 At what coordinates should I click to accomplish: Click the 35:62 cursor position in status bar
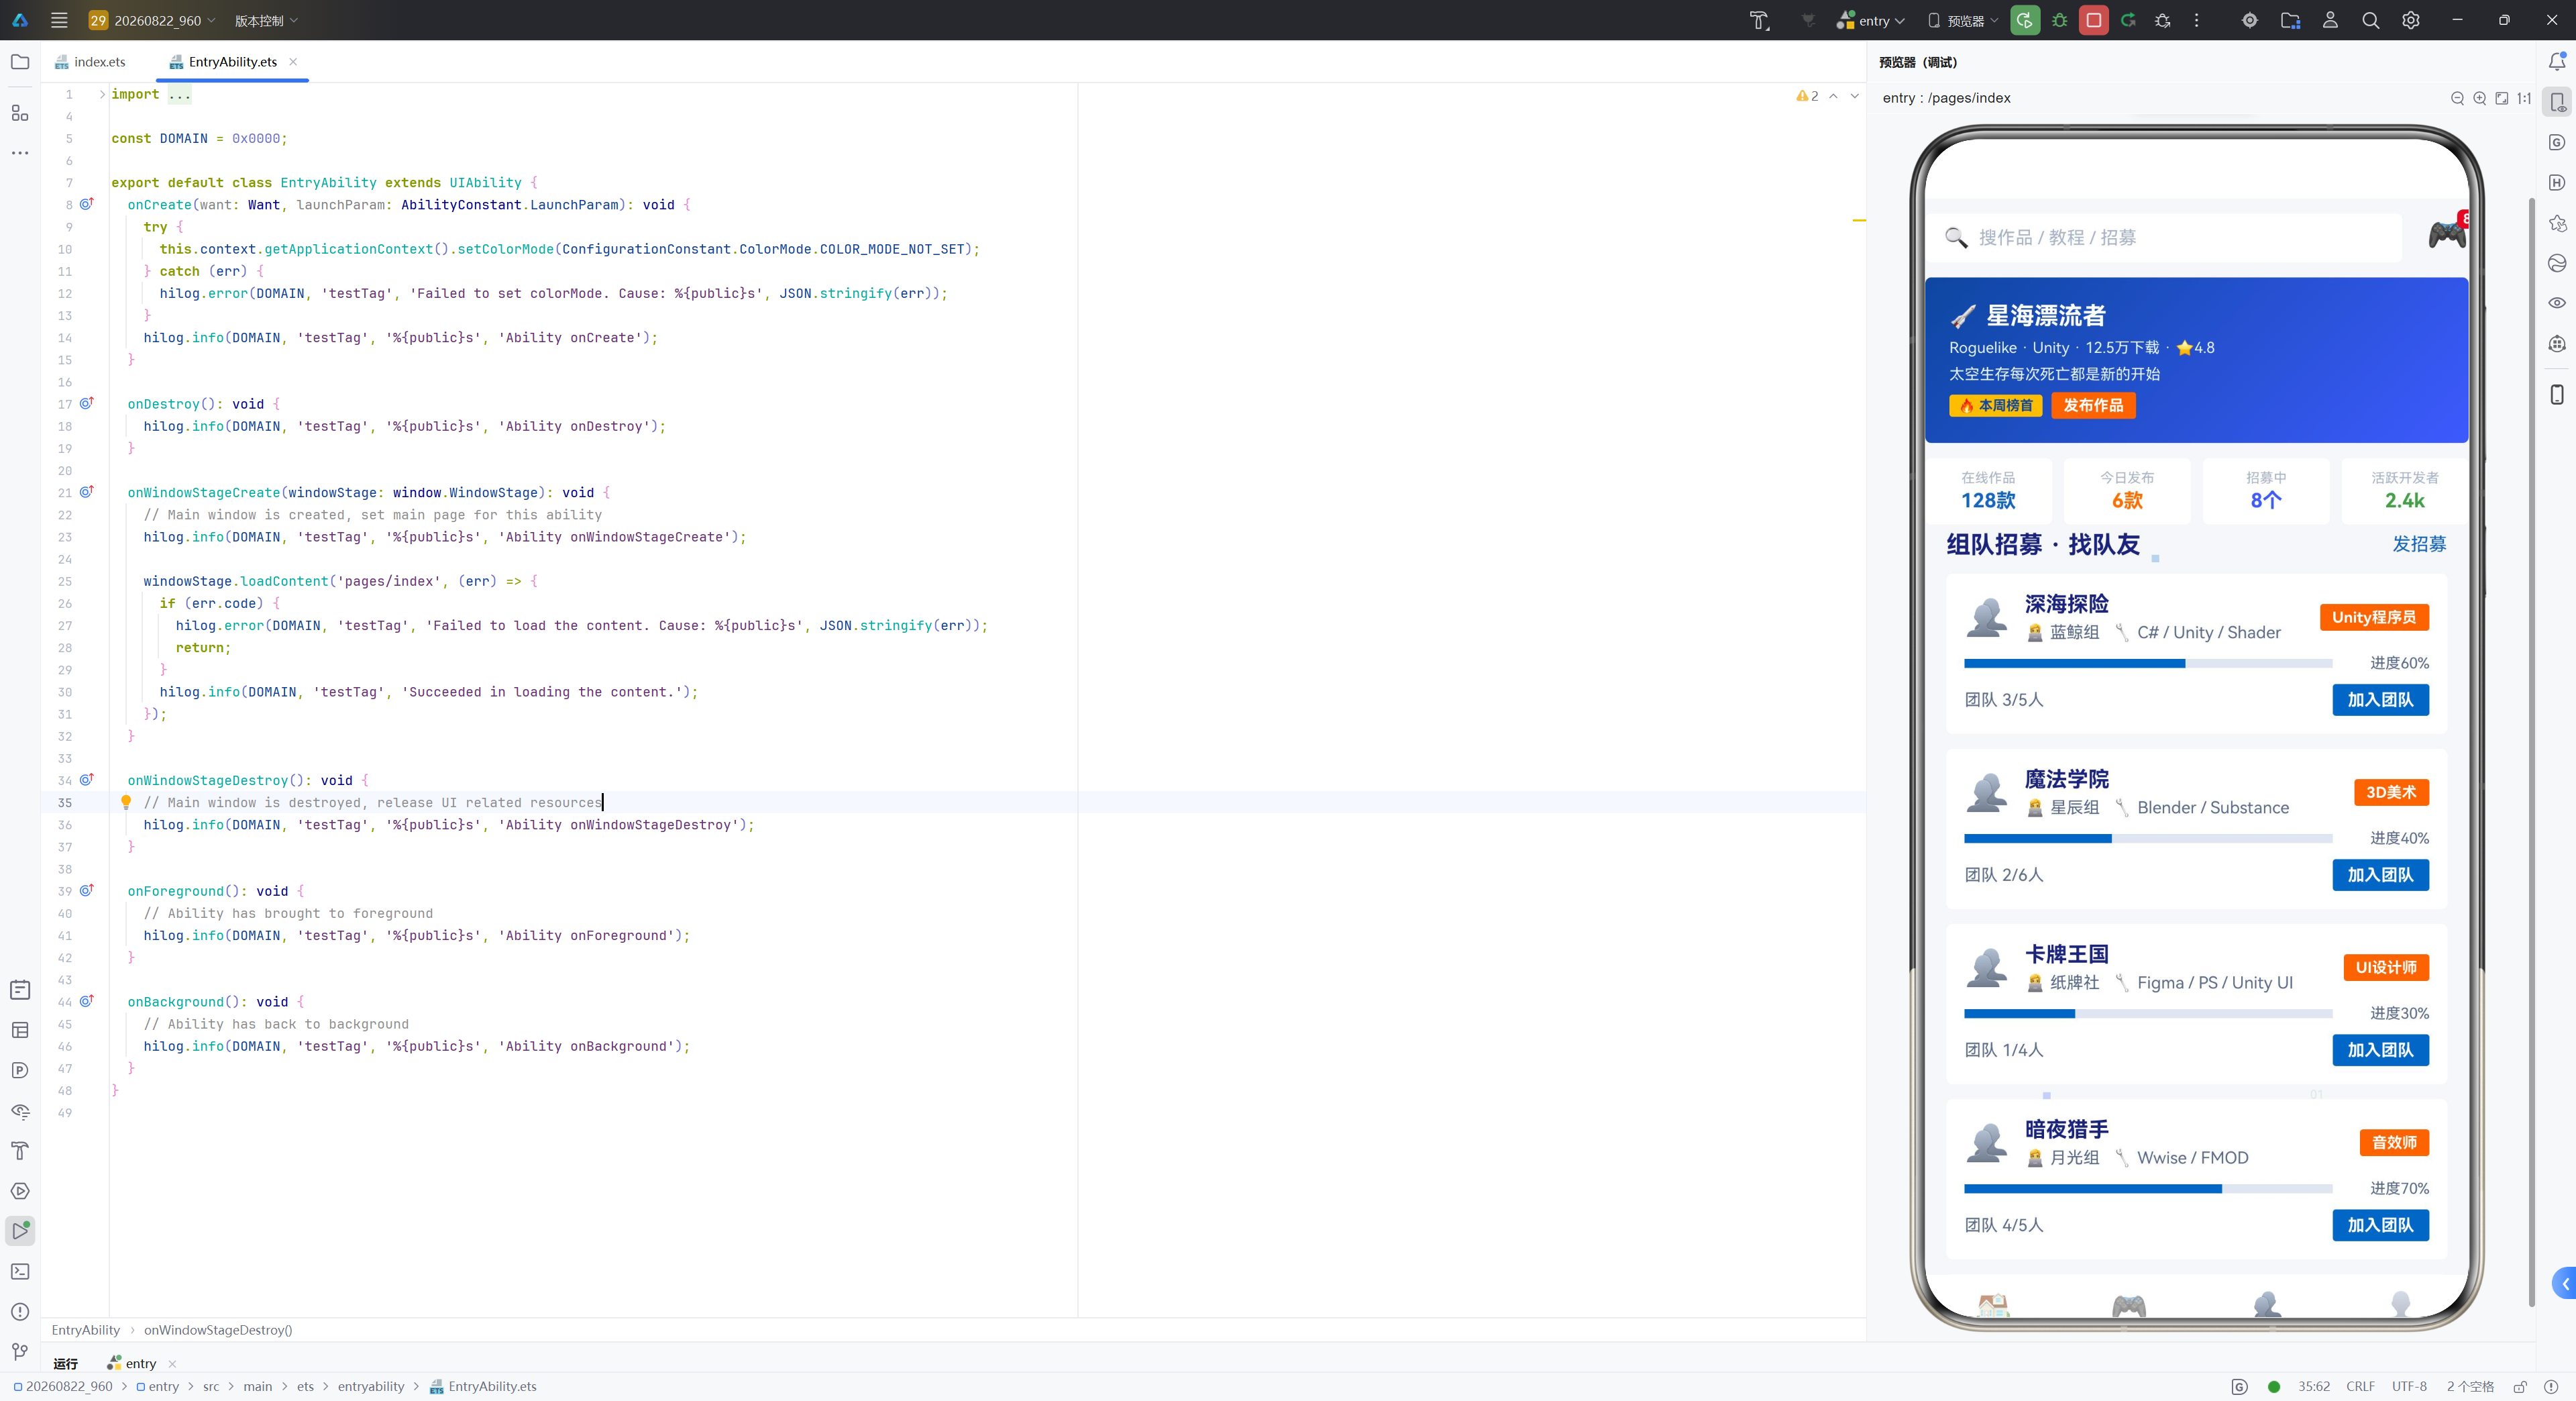2313,1387
